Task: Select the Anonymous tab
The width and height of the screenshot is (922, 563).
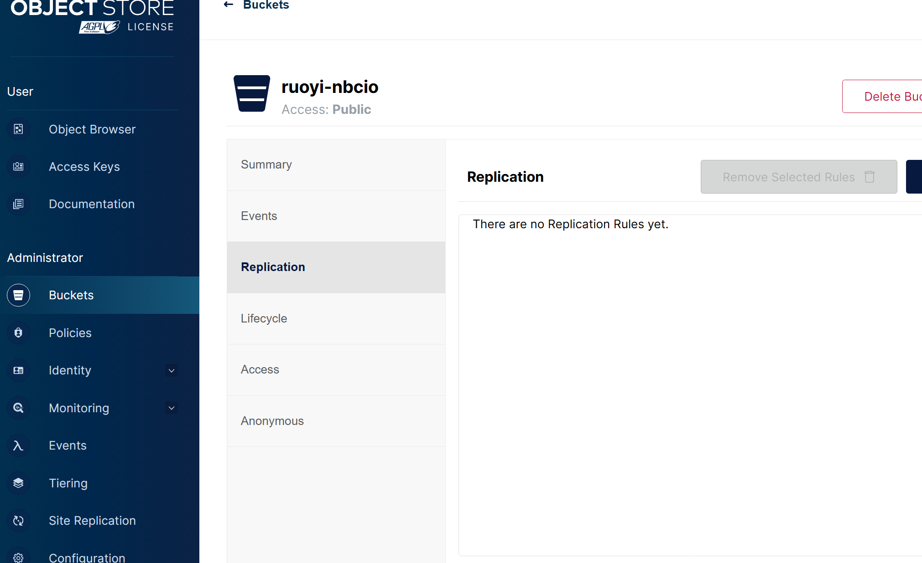Action: click(272, 421)
